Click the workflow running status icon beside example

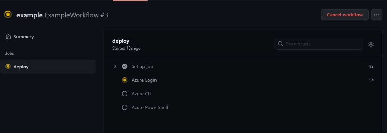tap(8, 15)
